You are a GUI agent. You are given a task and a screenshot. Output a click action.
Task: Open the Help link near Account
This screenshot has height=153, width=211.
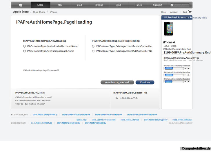(x=163, y=12)
